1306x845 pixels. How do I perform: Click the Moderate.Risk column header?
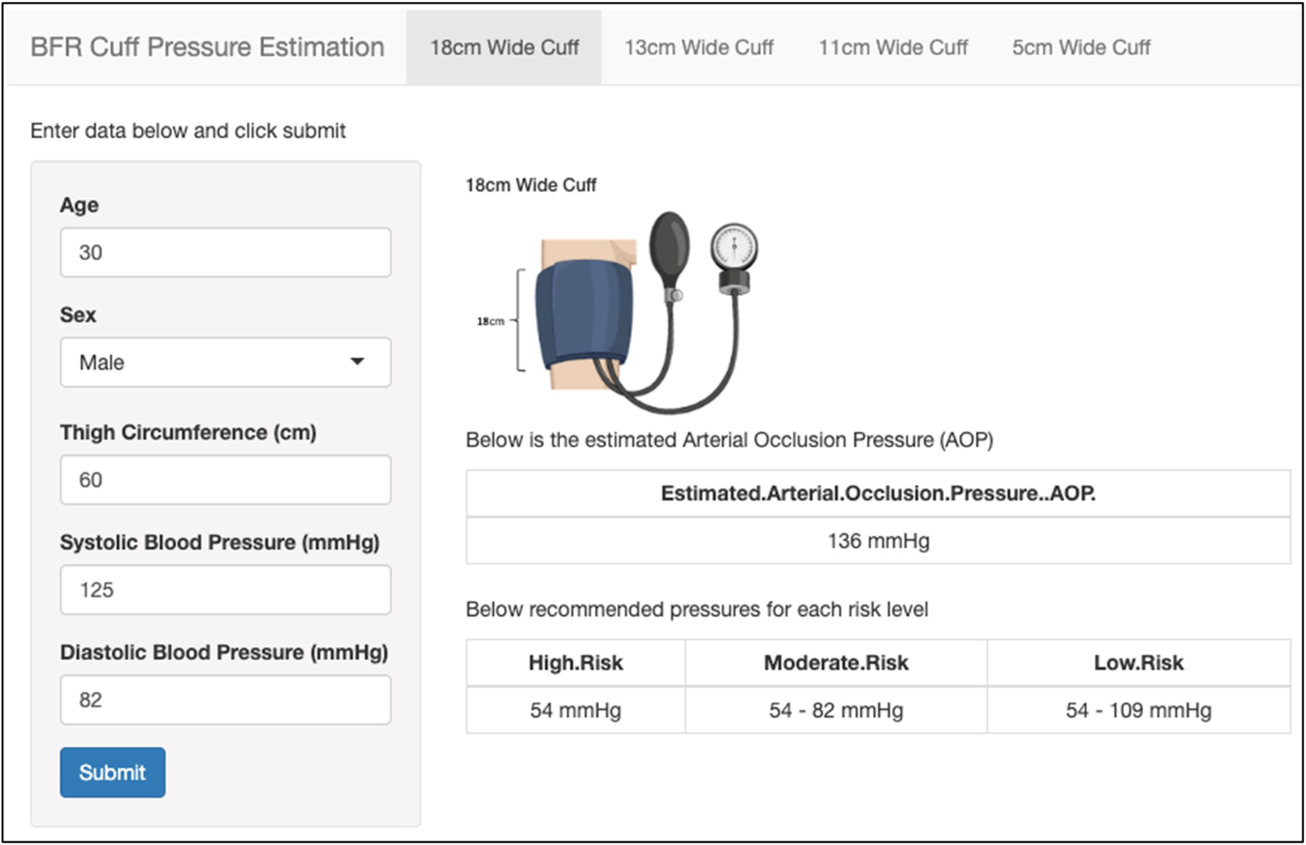(836, 663)
